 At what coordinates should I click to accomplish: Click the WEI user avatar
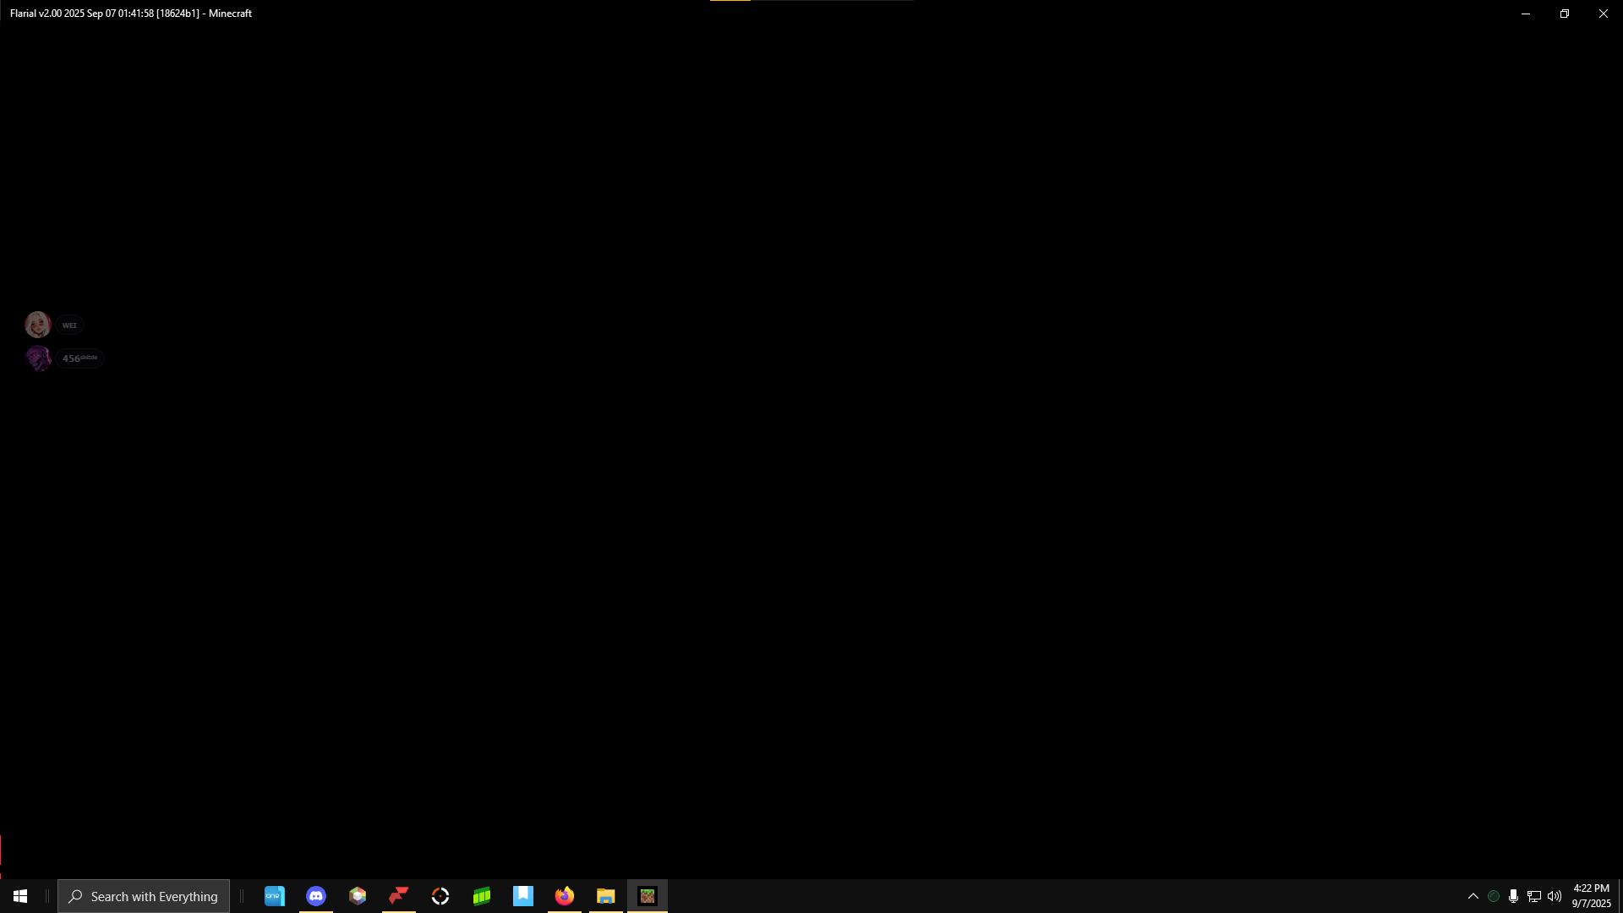pyautogui.click(x=38, y=325)
